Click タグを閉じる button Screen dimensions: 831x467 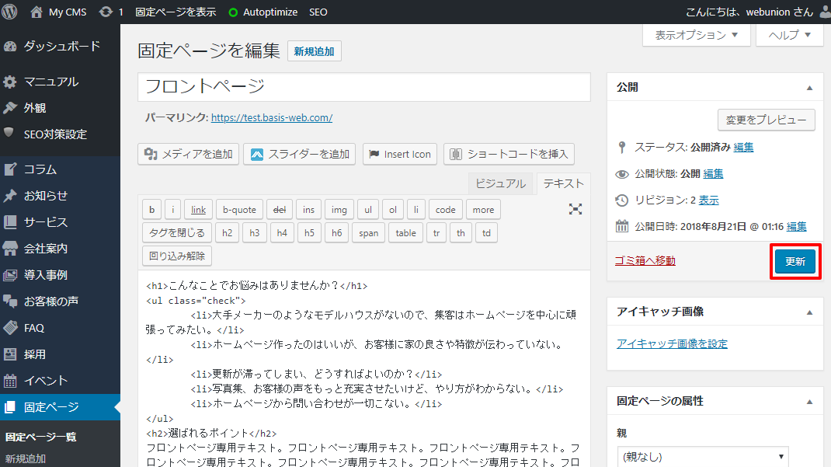[177, 232]
